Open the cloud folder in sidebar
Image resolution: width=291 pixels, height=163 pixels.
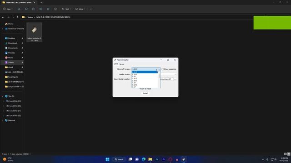coord(10,67)
